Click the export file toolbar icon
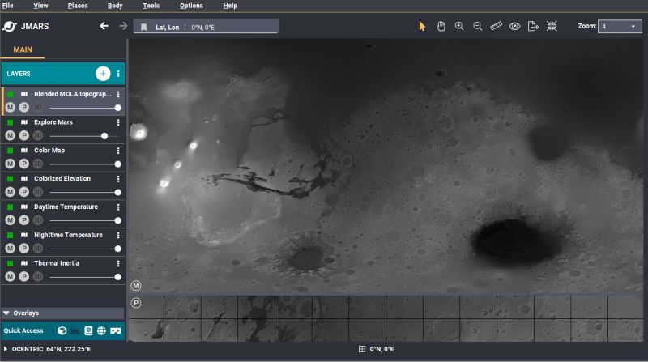Viewport: 648px width, 362px height. click(x=533, y=27)
